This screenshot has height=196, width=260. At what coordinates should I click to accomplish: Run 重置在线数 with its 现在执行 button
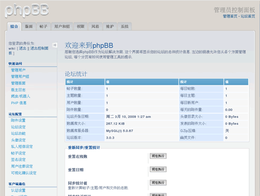tap(158, 156)
